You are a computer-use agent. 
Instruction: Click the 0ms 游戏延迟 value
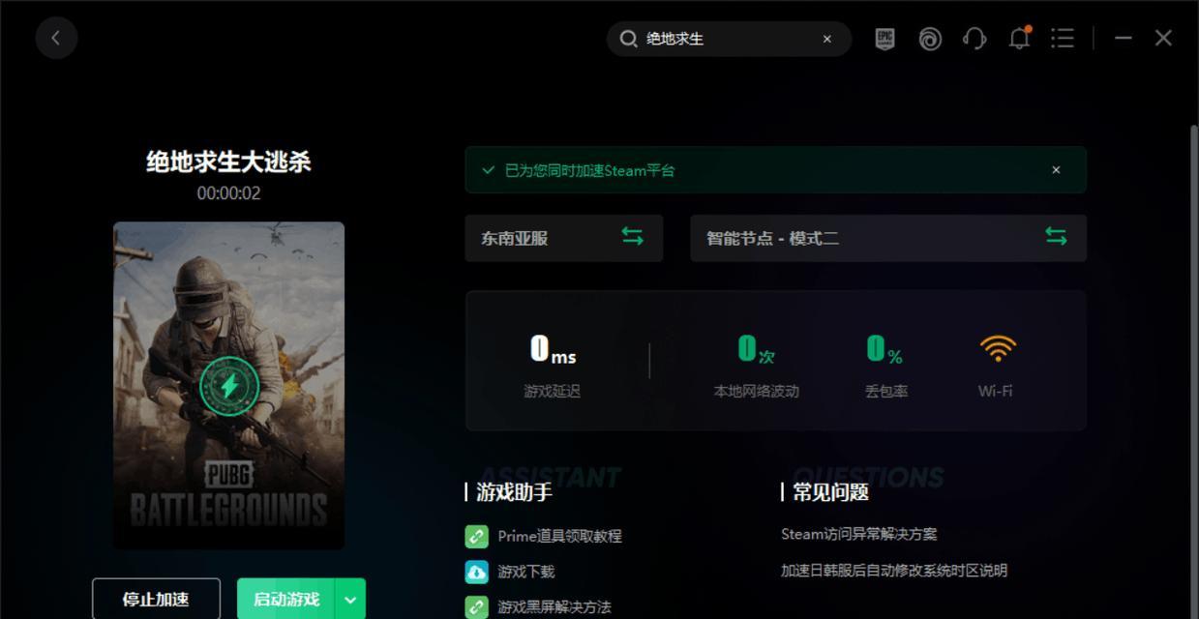pos(553,349)
